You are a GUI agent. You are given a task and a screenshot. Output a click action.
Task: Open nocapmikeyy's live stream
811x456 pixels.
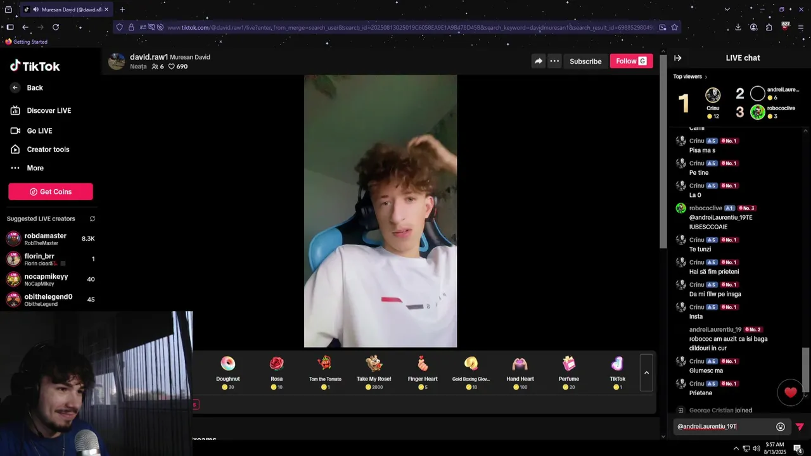51,279
